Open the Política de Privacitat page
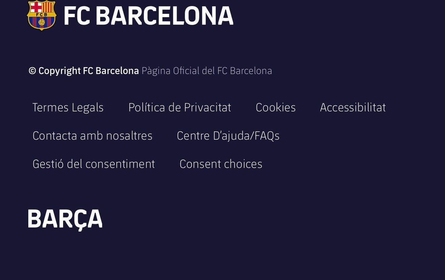Viewport: 445px width, 280px height. (180, 107)
